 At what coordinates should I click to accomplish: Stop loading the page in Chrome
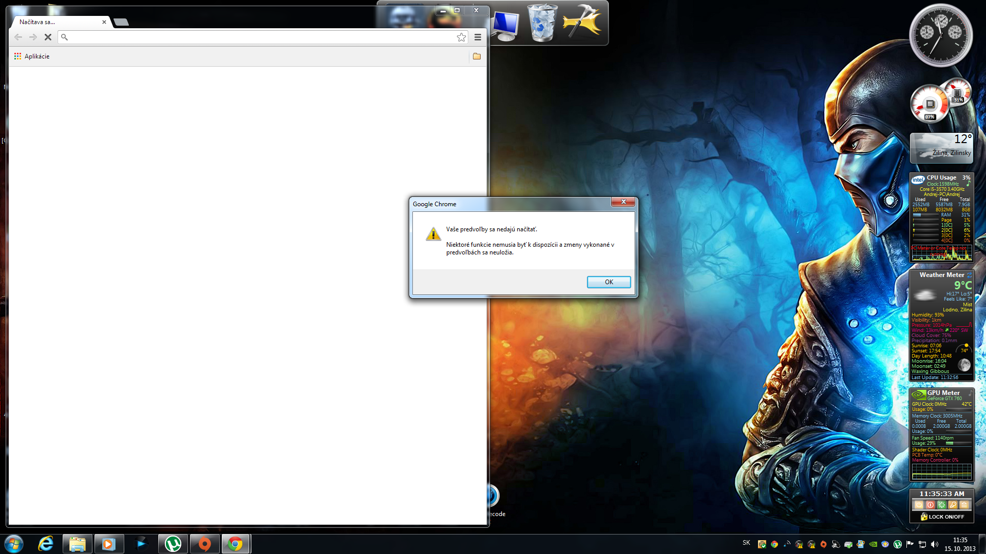coord(48,37)
